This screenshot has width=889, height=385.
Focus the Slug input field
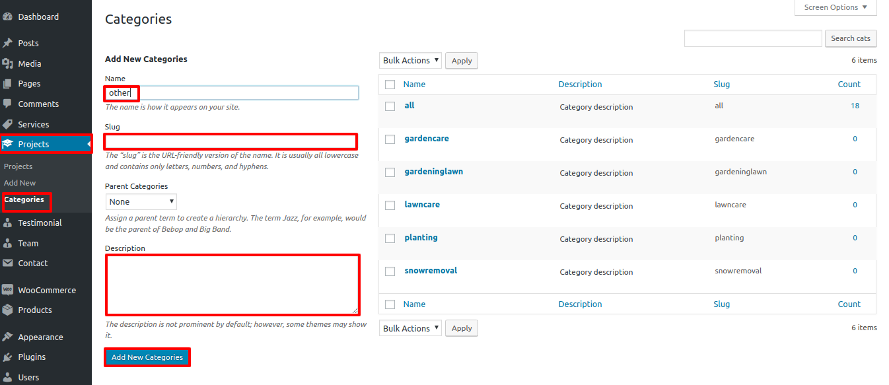point(231,141)
